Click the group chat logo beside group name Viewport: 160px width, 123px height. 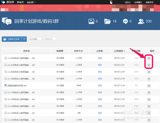point(7,21)
